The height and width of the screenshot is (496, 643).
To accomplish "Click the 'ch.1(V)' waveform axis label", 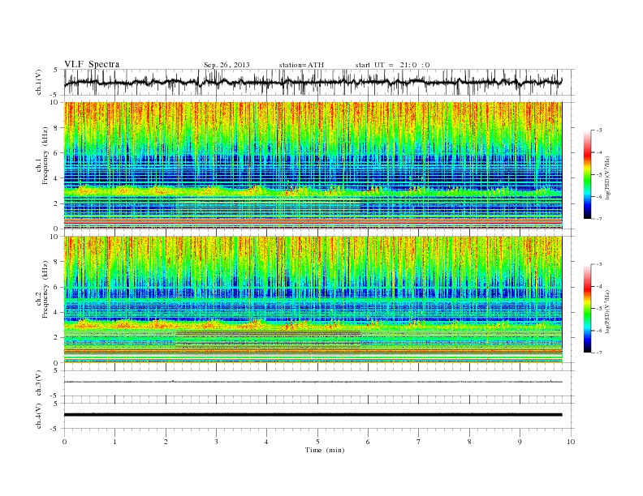I will coord(39,82).
